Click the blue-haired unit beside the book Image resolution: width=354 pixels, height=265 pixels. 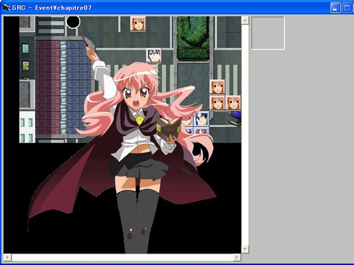pos(202,119)
